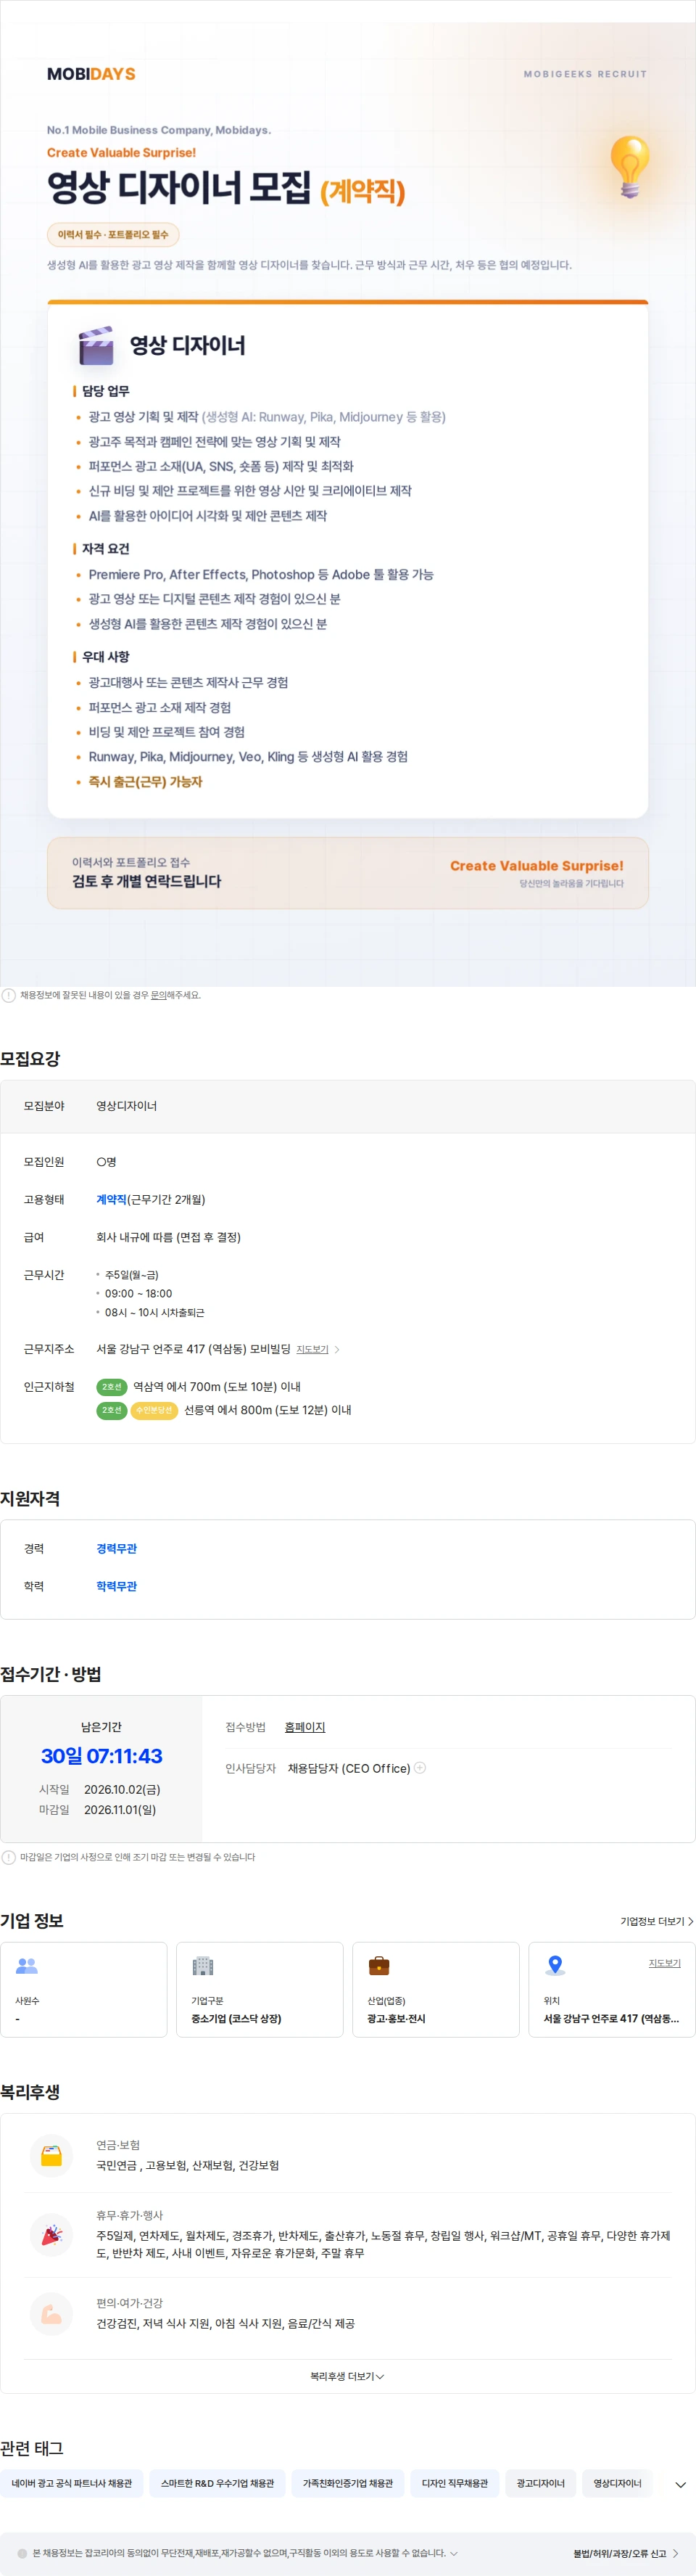This screenshot has width=696, height=2576.
Task: Click the 연금·보험 benefits icon
Action: pos(52,2155)
